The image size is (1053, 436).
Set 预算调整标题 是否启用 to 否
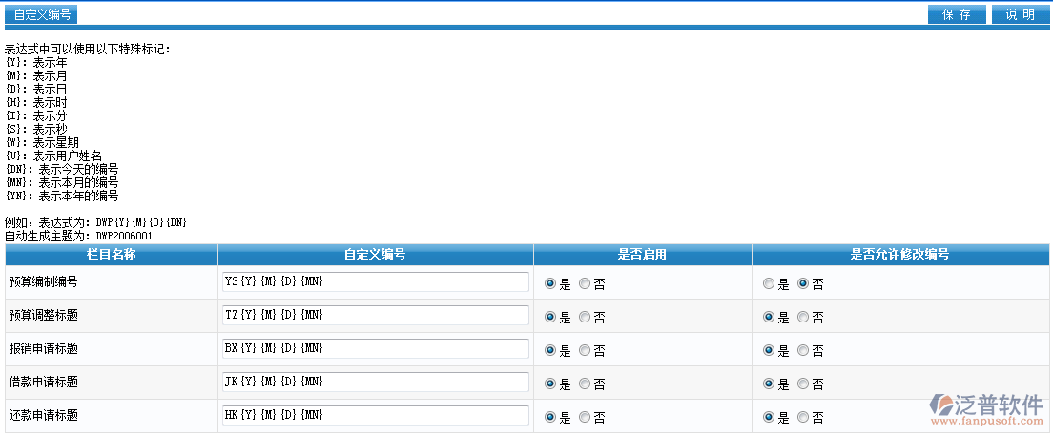tap(585, 317)
